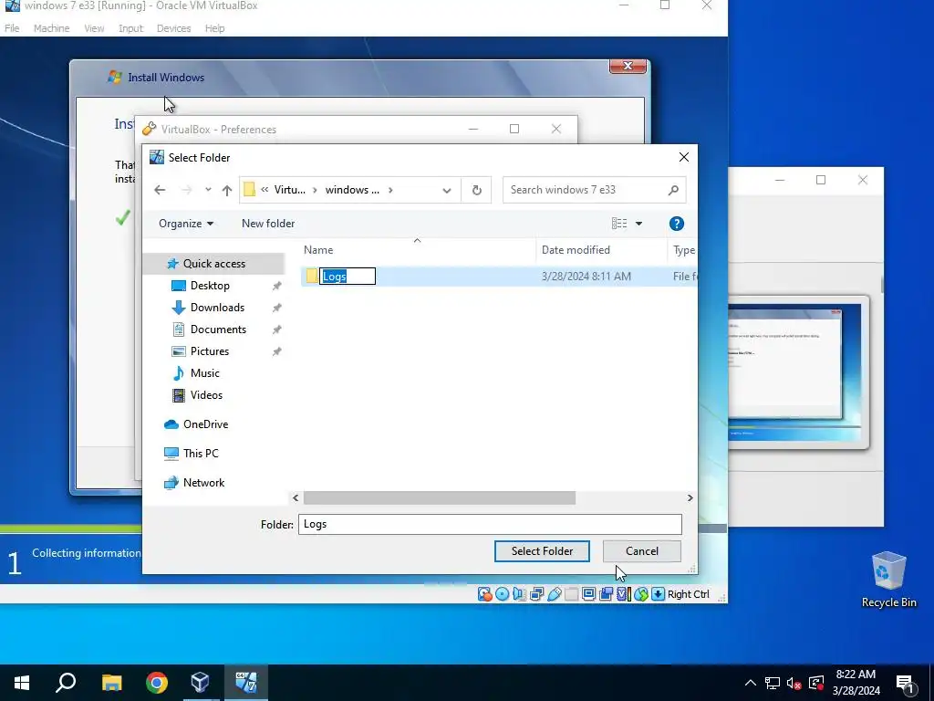Click the network adapters status icon

[x=536, y=593]
